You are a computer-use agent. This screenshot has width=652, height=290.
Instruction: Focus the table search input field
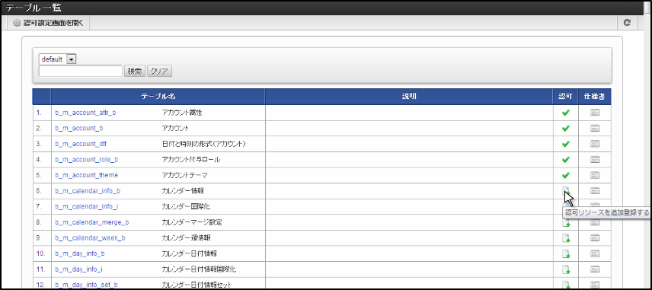[81, 71]
